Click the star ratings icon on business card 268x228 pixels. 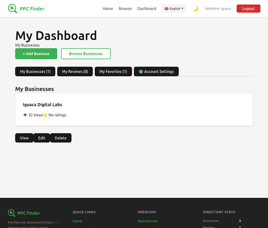[45, 115]
